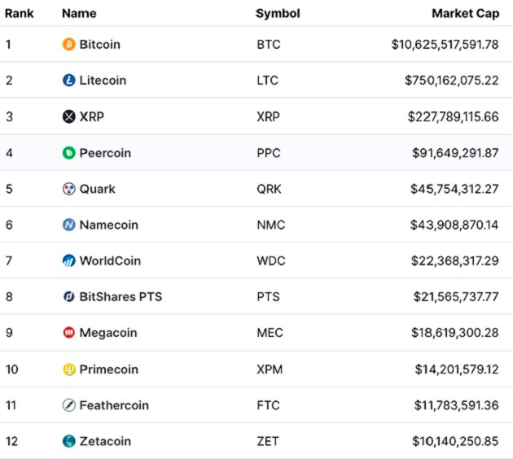This screenshot has height=459, width=513.
Task: Sort by the Market Cap column header
Action: pyautogui.click(x=464, y=14)
